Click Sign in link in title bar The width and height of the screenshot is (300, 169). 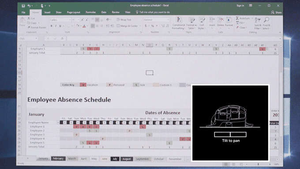click(240, 6)
